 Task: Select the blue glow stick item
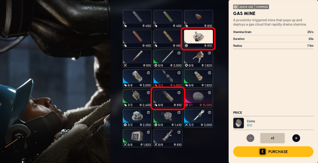[x=137, y=19]
